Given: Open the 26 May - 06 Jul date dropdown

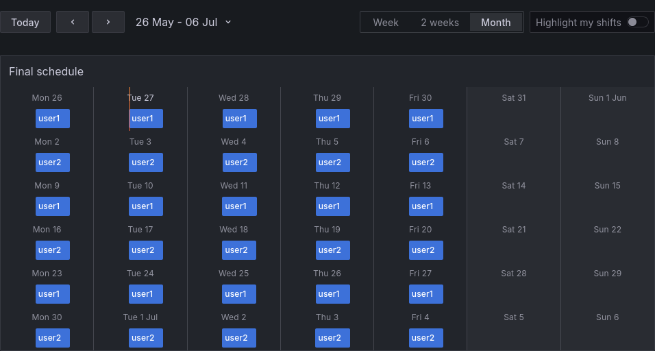Looking at the screenshot, I should [177, 22].
